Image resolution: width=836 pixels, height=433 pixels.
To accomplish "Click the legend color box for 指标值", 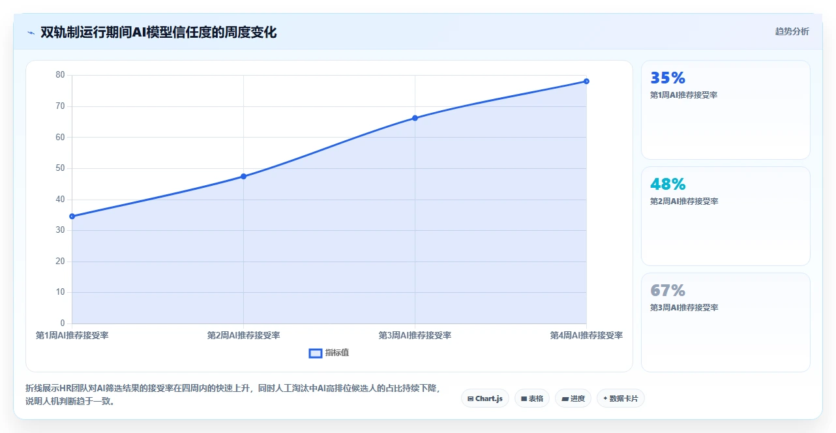I will pos(315,353).
